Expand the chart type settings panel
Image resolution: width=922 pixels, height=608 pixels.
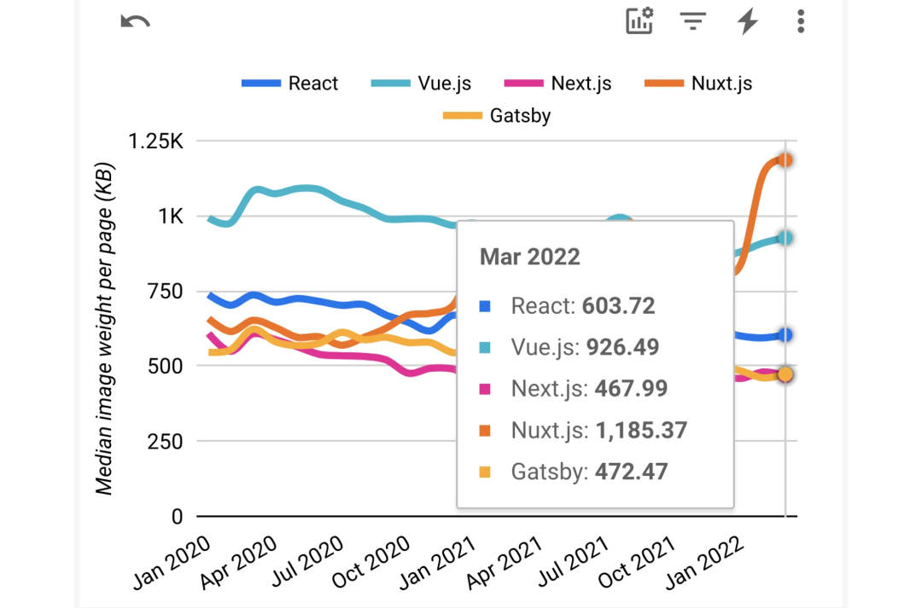click(x=639, y=21)
